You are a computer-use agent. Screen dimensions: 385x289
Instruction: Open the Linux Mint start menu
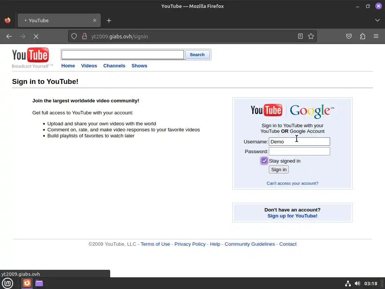point(8,283)
